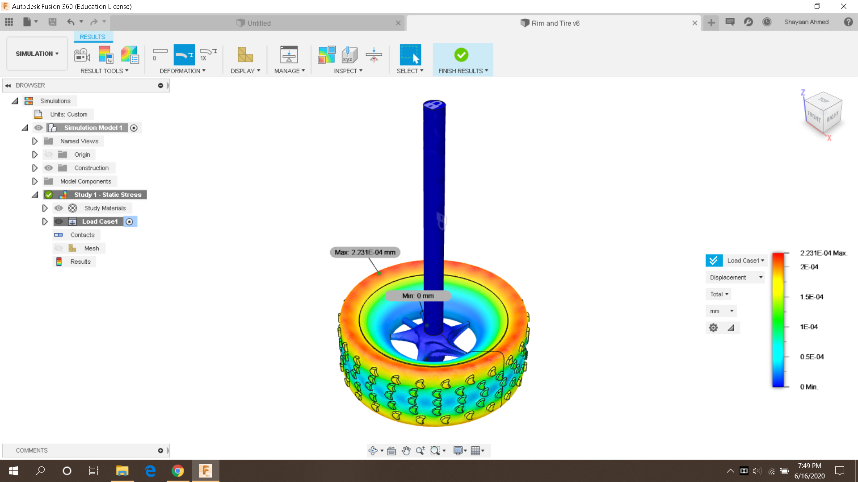The width and height of the screenshot is (858, 482).
Task: Switch to the Untitled document tab
Action: pyautogui.click(x=258, y=23)
